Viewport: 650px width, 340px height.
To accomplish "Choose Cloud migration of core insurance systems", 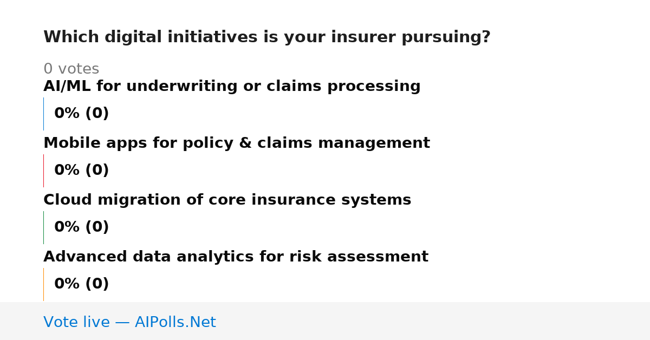I will pyautogui.click(x=227, y=200).
